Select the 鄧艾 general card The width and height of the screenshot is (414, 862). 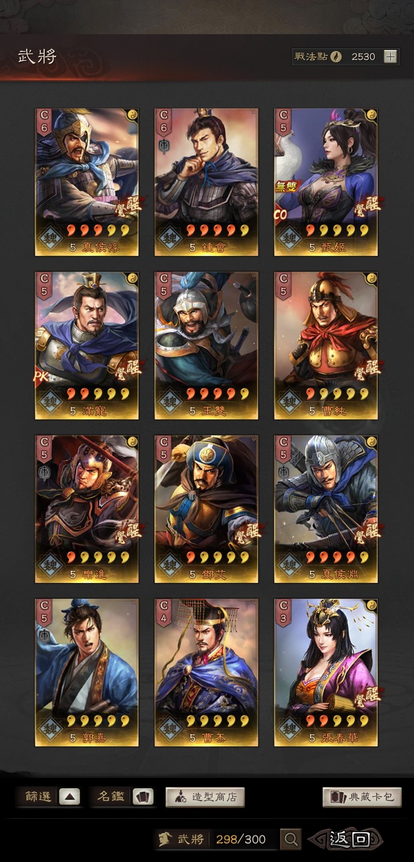click(206, 509)
